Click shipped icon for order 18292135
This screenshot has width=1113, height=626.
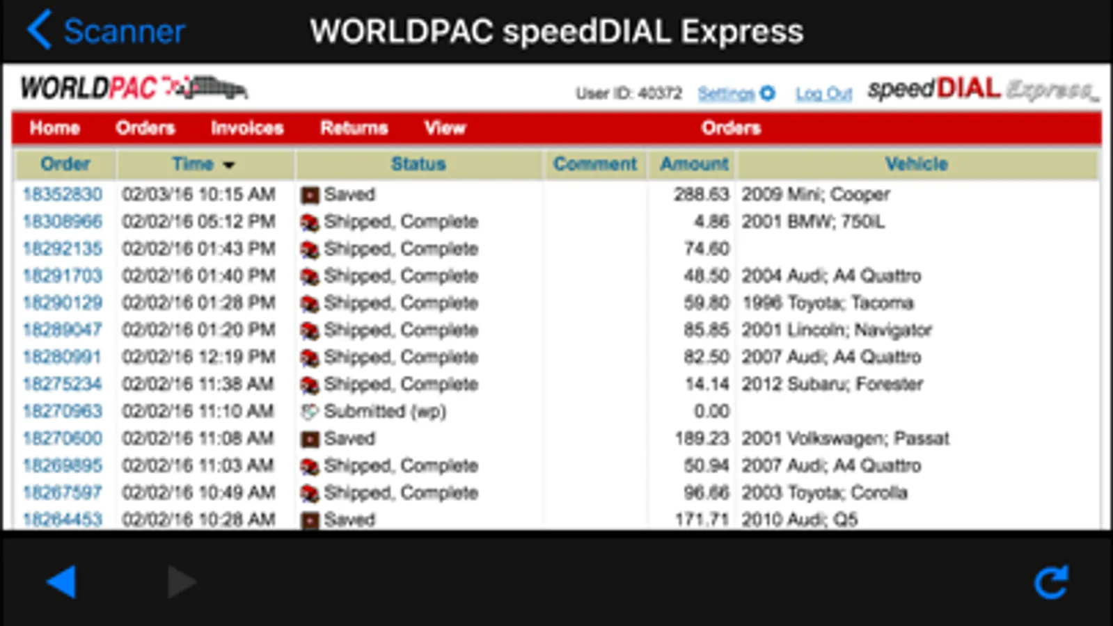point(310,250)
